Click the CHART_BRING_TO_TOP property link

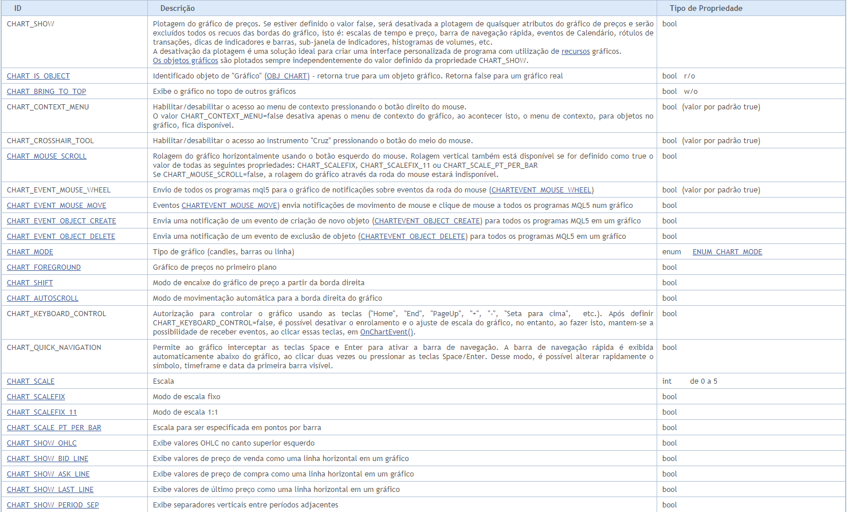click(x=46, y=92)
